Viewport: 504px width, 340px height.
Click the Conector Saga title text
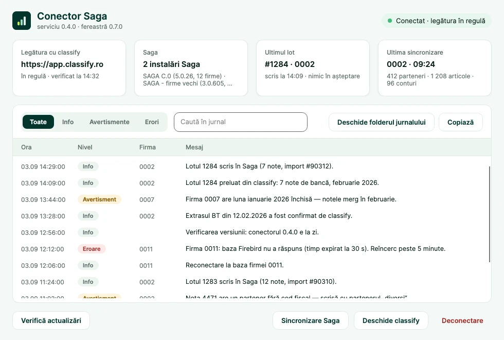pyautogui.click(x=72, y=16)
